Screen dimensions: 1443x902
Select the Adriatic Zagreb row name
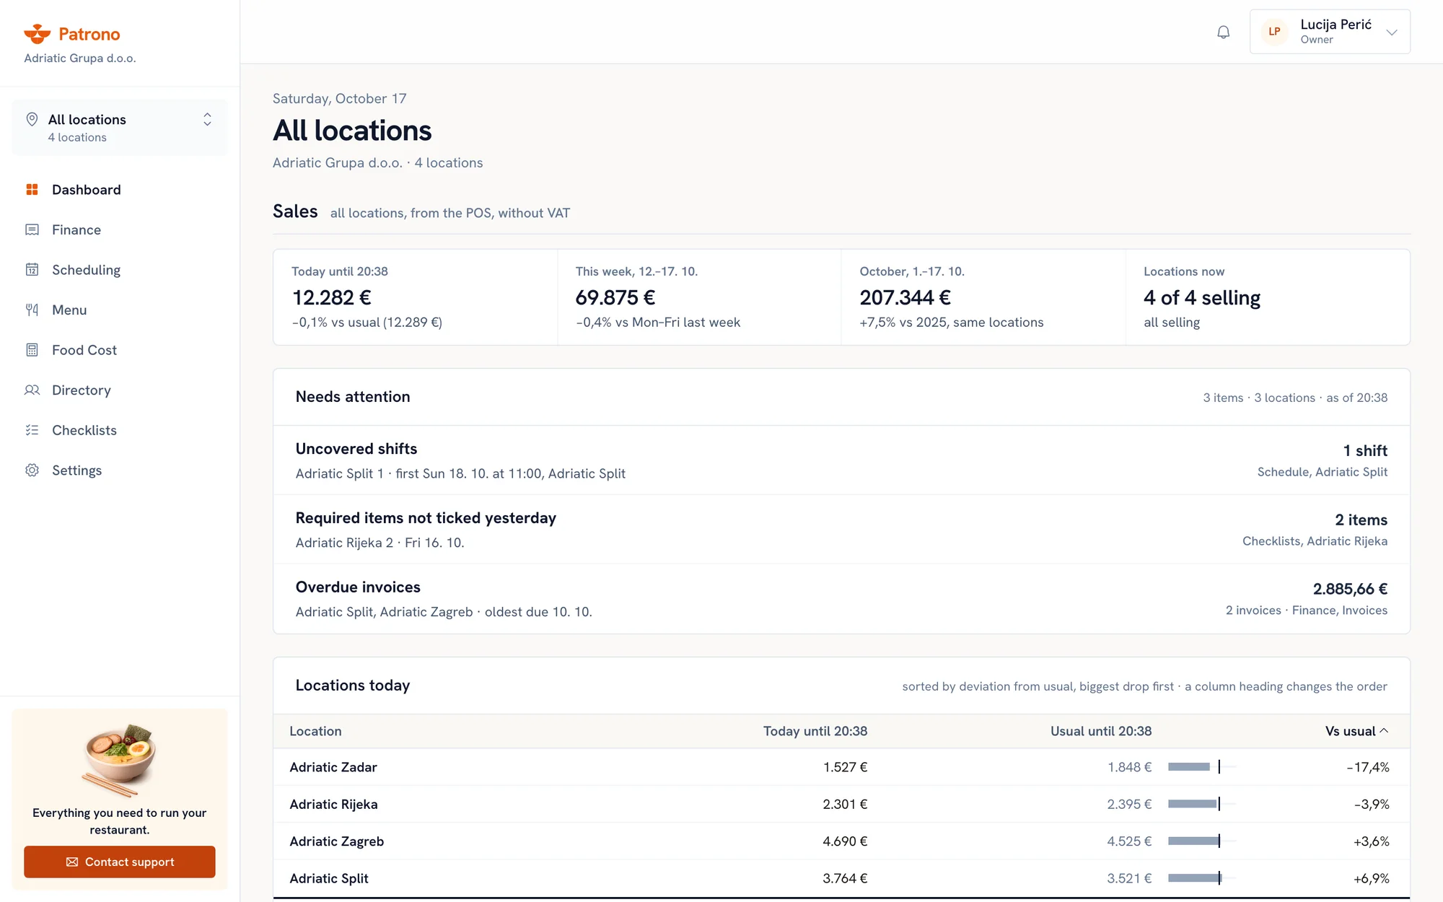[337, 841]
